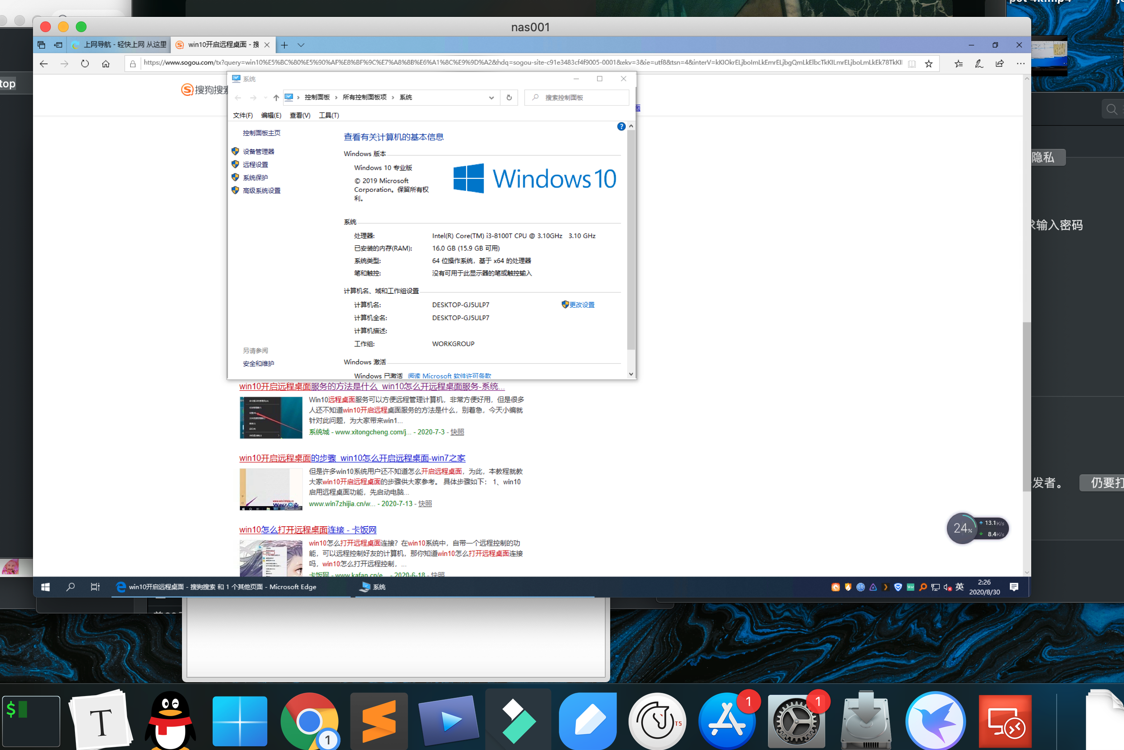
Task: Add page to favorites star icon
Action: 928,64
